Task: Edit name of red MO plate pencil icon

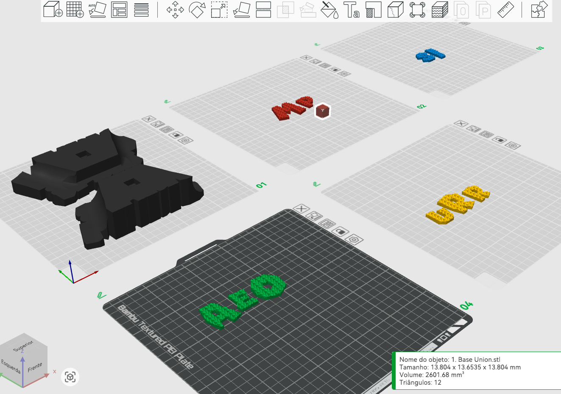Action: click(167, 102)
